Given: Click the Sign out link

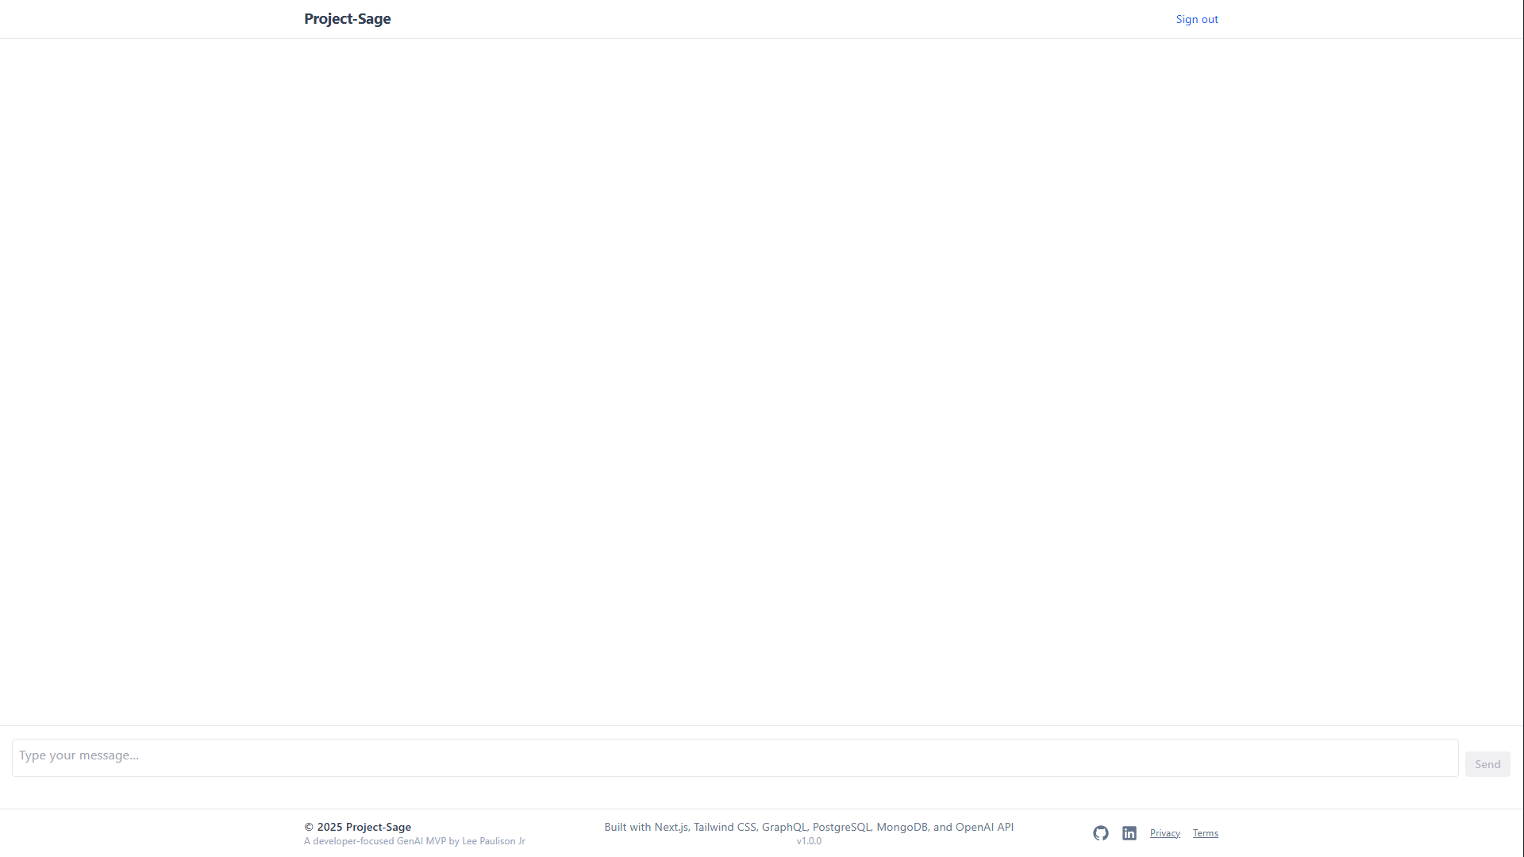Looking at the screenshot, I should 1196,19.
